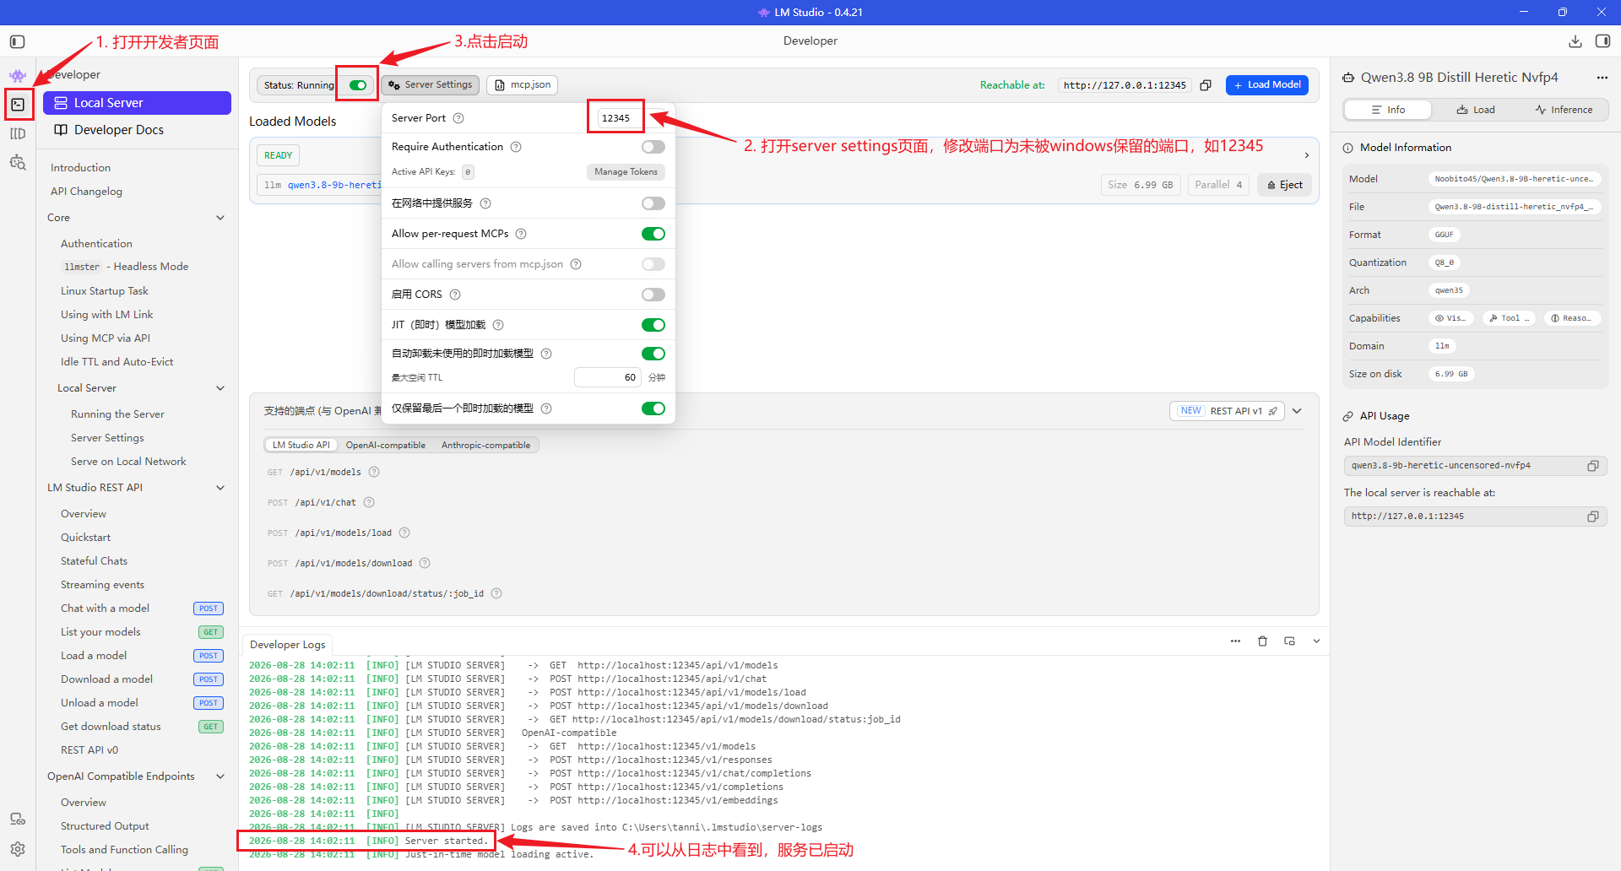Open My Models icon in left rail
Image resolution: width=1621 pixels, height=871 pixels.
point(18,133)
